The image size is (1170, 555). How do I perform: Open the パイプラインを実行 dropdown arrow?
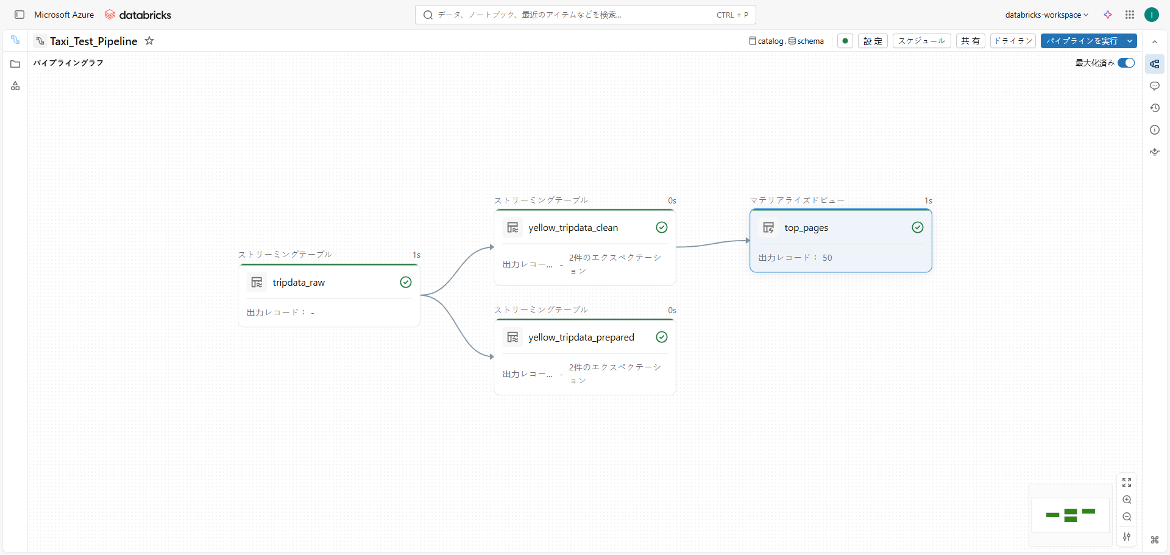coord(1130,41)
